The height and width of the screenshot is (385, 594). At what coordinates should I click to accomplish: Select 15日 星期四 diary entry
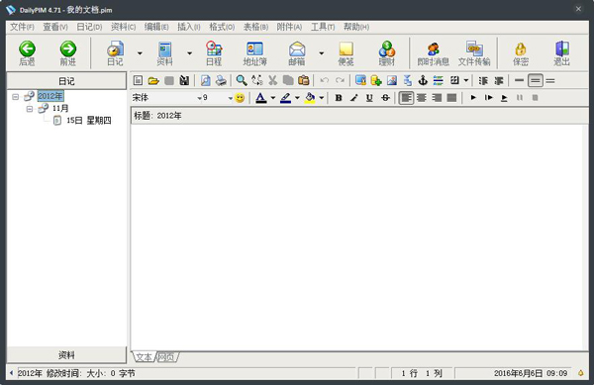coord(89,121)
